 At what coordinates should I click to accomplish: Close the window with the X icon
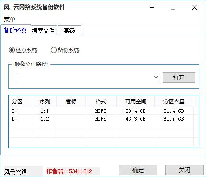pyautogui.click(x=195, y=7)
